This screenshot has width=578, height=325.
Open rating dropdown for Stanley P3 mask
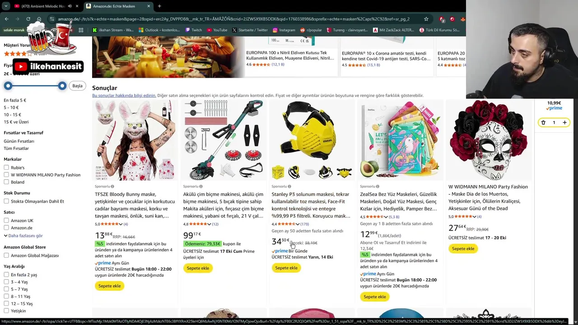coord(298,224)
